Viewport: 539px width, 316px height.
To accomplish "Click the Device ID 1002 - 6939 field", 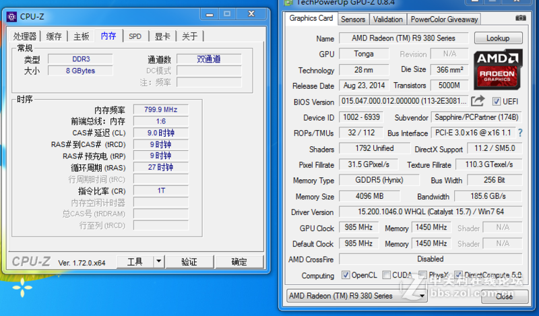I will pyautogui.click(x=361, y=117).
